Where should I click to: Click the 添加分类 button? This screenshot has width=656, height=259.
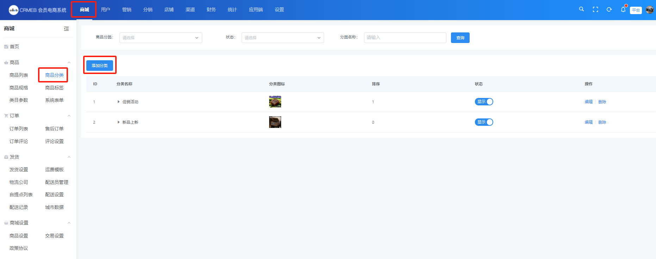[100, 66]
